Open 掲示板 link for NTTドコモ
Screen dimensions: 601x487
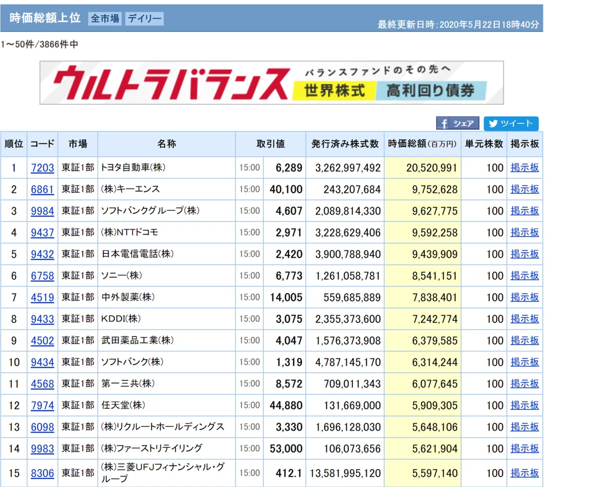525,232
